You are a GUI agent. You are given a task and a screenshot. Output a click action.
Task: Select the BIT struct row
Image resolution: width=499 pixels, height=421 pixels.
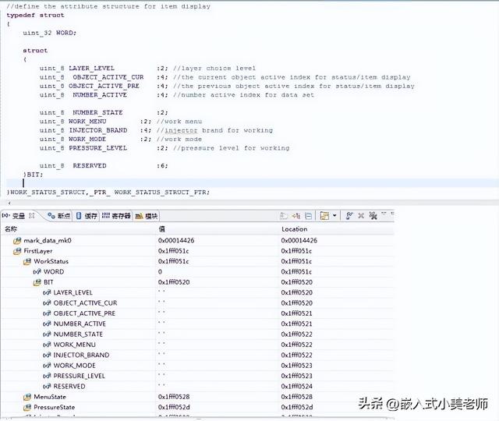click(197, 282)
